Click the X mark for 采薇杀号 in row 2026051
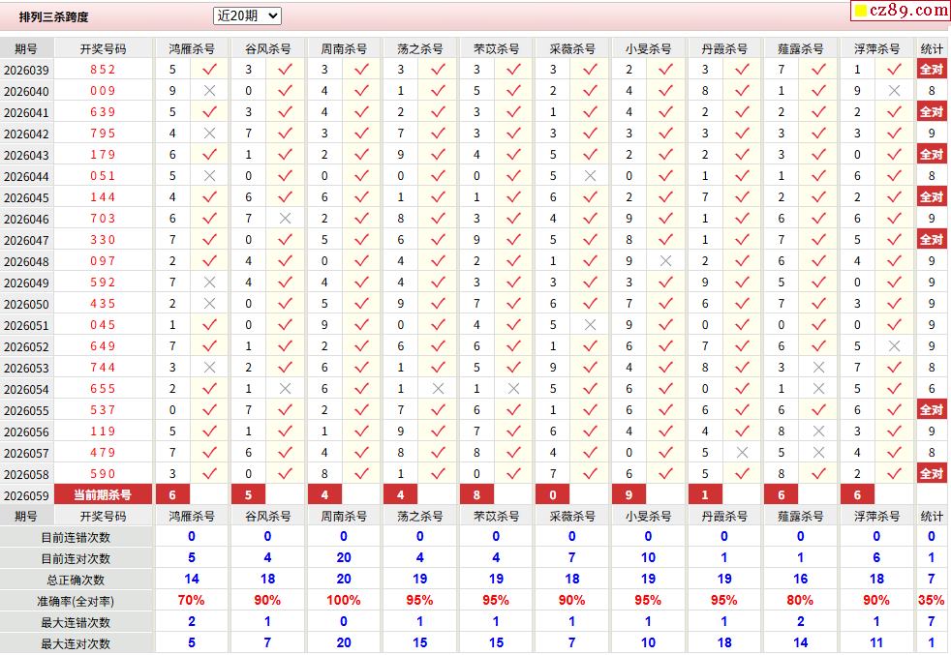 click(590, 325)
